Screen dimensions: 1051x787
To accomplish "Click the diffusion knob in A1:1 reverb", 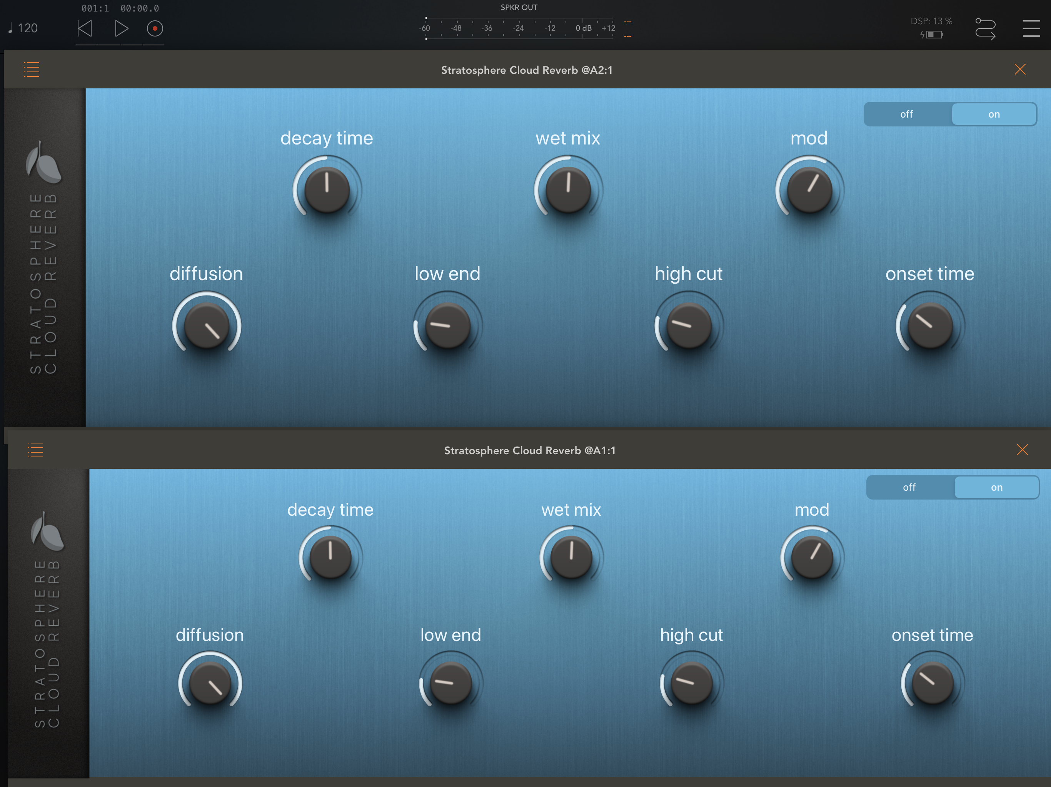I will pyautogui.click(x=210, y=682).
